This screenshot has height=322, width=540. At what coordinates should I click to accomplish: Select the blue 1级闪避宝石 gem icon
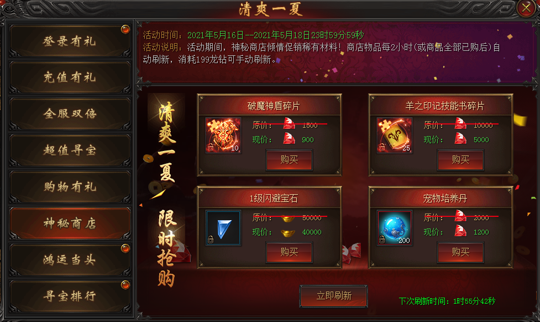coord(223,228)
